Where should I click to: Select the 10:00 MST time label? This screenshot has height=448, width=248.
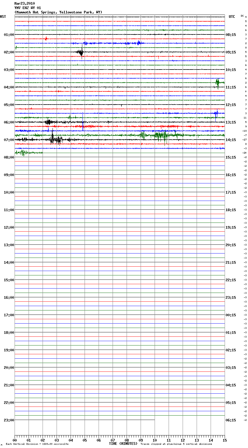(x=9, y=192)
